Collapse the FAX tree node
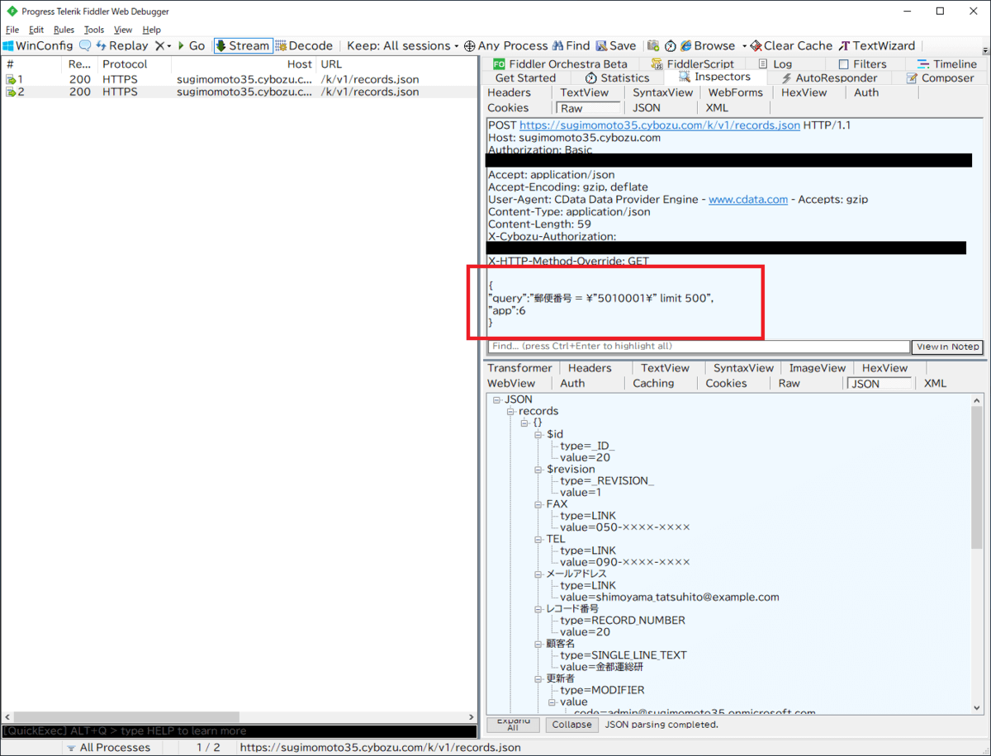991x756 pixels. (x=538, y=504)
